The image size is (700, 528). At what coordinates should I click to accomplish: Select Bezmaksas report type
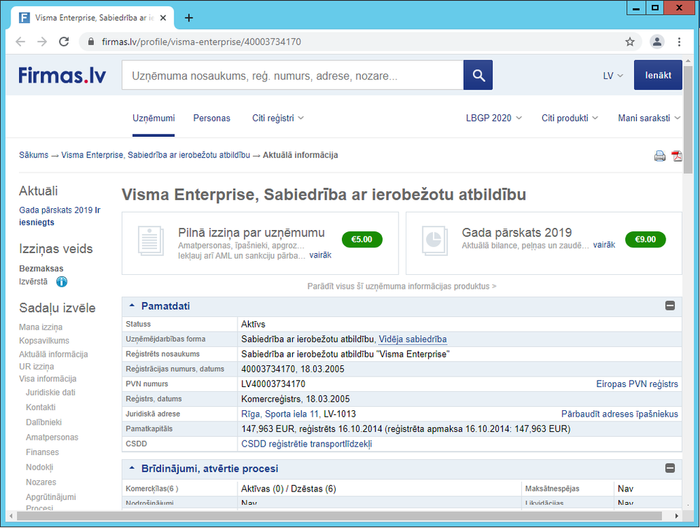pos(41,269)
